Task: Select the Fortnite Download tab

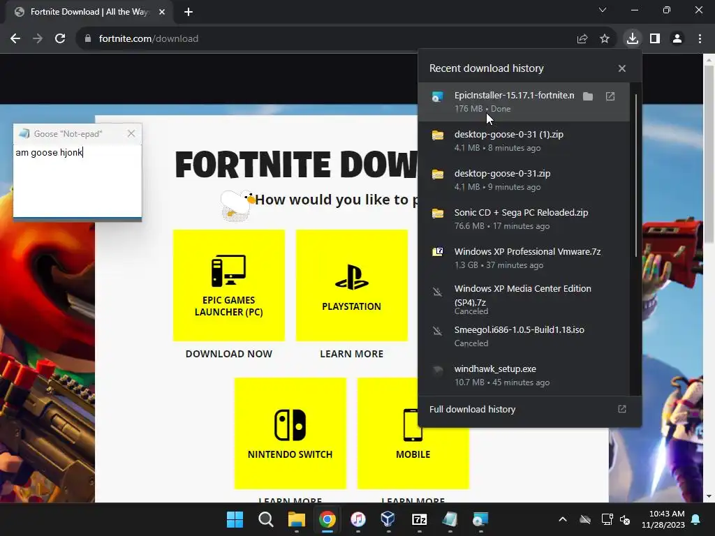Action: tap(89, 12)
